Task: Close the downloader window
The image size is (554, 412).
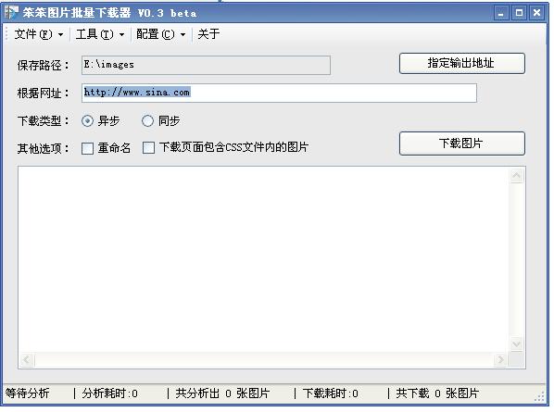Action: pos(537,13)
